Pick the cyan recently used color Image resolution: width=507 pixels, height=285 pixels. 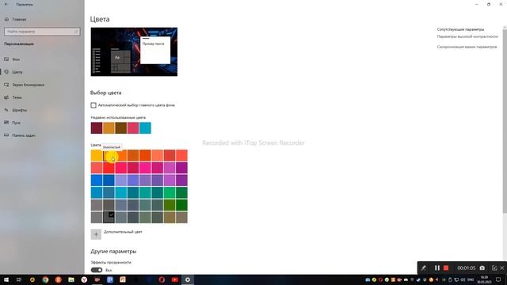145,128
